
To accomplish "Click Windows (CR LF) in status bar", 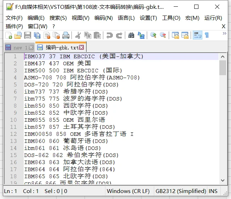I will [x=128, y=191].
